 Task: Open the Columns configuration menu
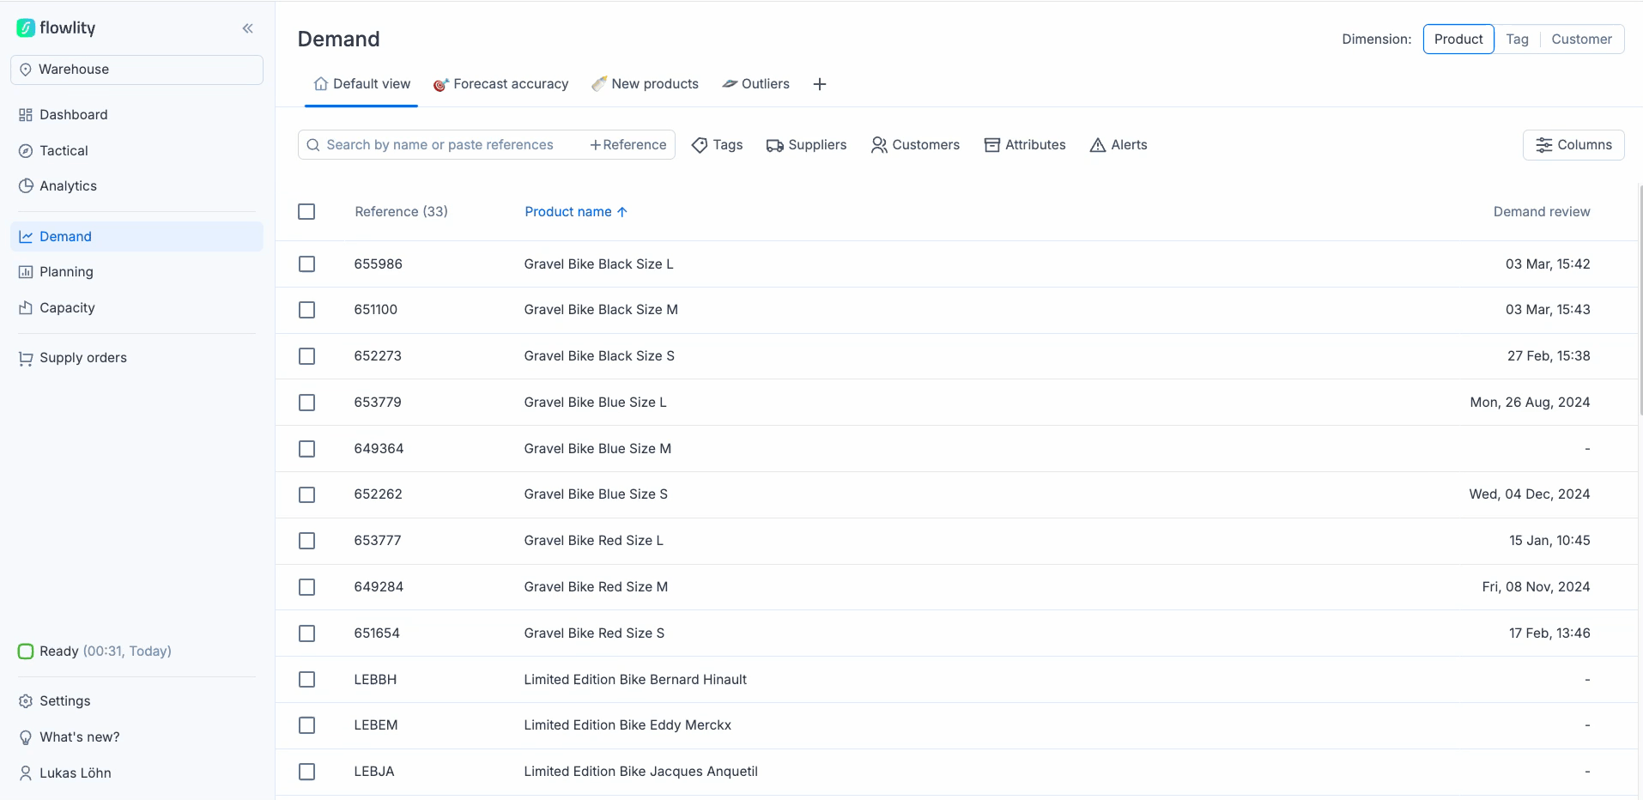point(1573,144)
